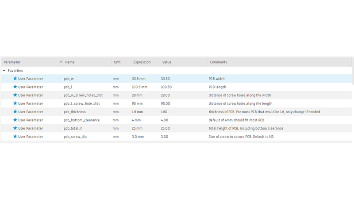Click the Unit column header
354x199 pixels.
point(117,62)
